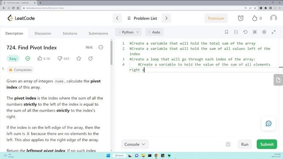
Task: Open the notes icon on the right edge
Action: click(278, 79)
